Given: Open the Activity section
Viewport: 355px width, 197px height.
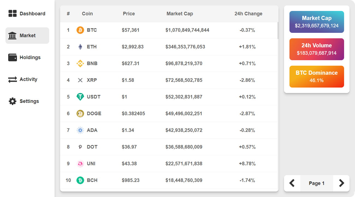Looking at the screenshot, I should point(27,79).
